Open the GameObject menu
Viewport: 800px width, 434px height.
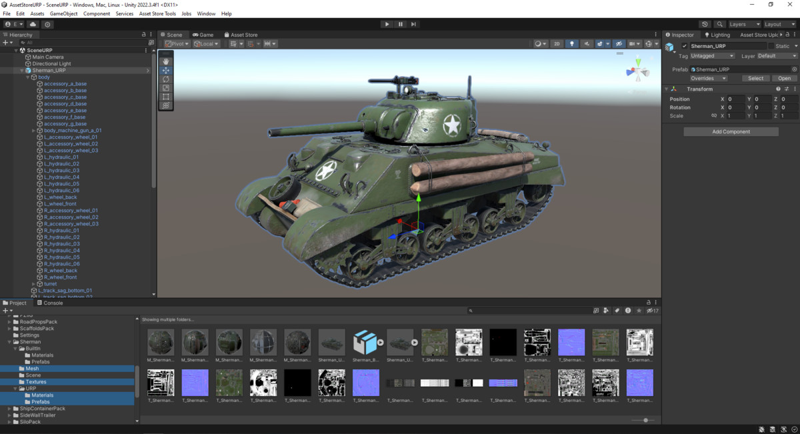(x=63, y=13)
